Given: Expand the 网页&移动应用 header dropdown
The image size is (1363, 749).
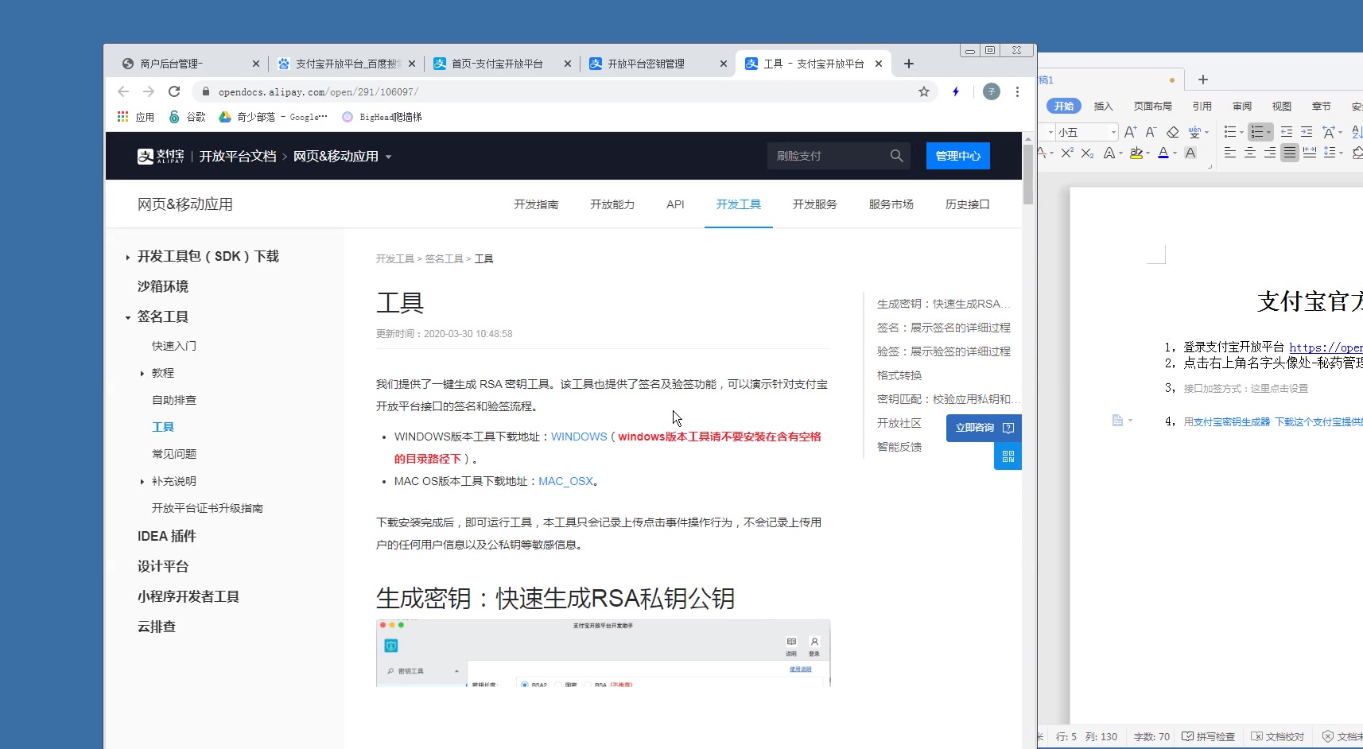Looking at the screenshot, I should pos(388,157).
